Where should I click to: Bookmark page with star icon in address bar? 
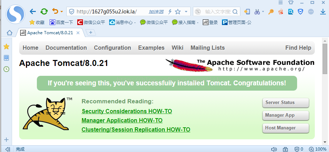[x=178, y=12]
